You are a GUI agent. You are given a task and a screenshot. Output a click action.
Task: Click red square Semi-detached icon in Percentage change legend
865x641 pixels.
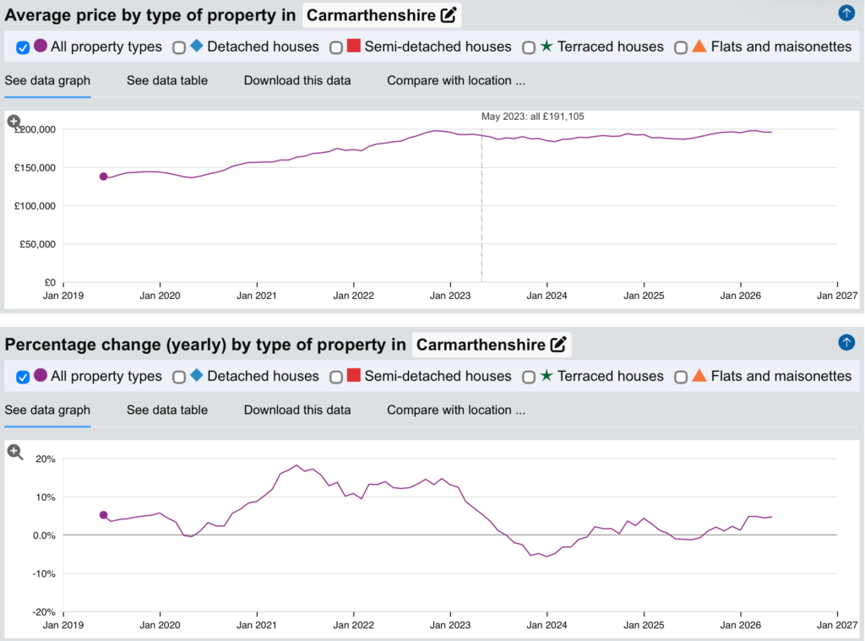(354, 375)
